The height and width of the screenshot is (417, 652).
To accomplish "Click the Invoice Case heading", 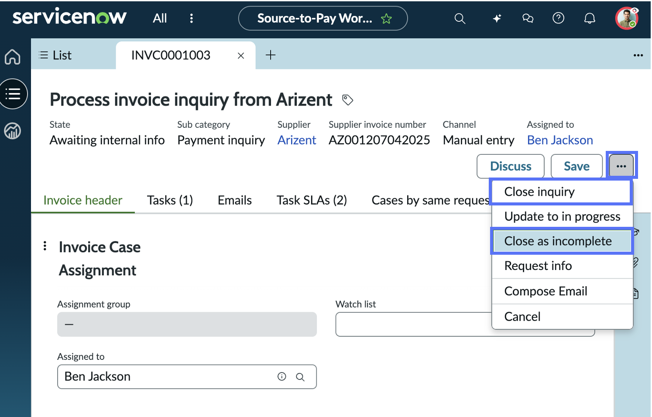I will click(100, 247).
